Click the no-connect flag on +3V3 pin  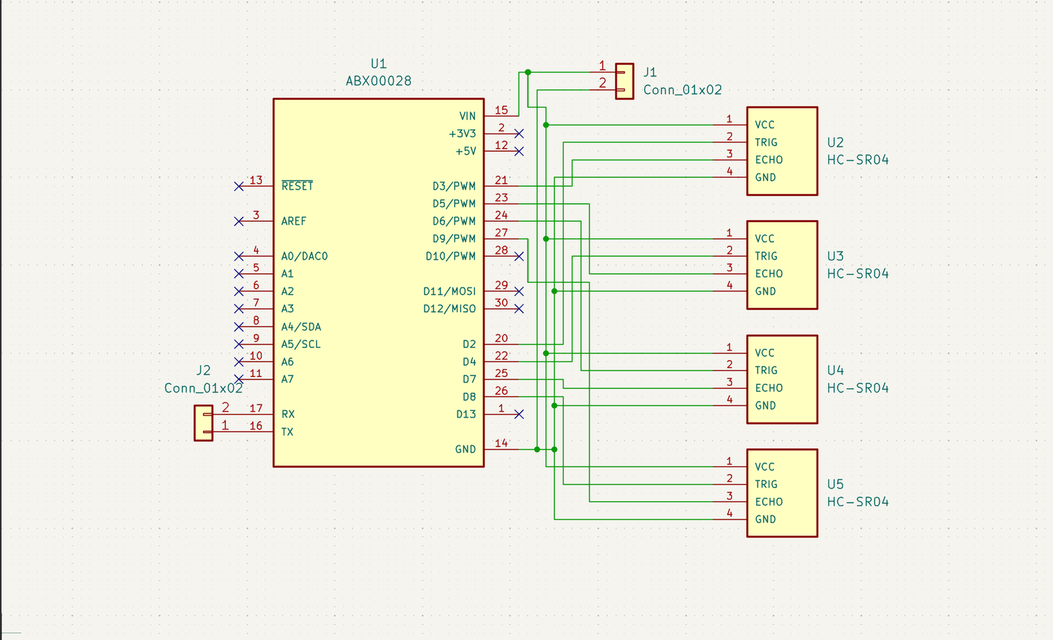[519, 134]
